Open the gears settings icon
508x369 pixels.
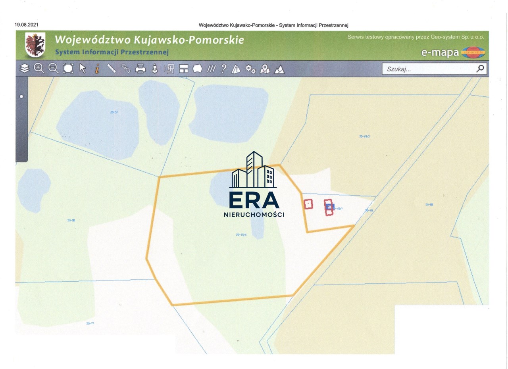(250, 69)
